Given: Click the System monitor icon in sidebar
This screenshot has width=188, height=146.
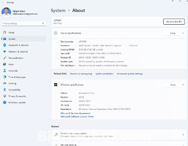Looking at the screenshot, I should click(x=5, y=39).
